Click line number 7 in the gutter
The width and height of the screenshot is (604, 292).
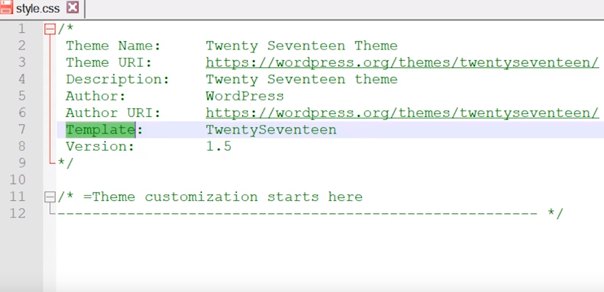click(21, 130)
